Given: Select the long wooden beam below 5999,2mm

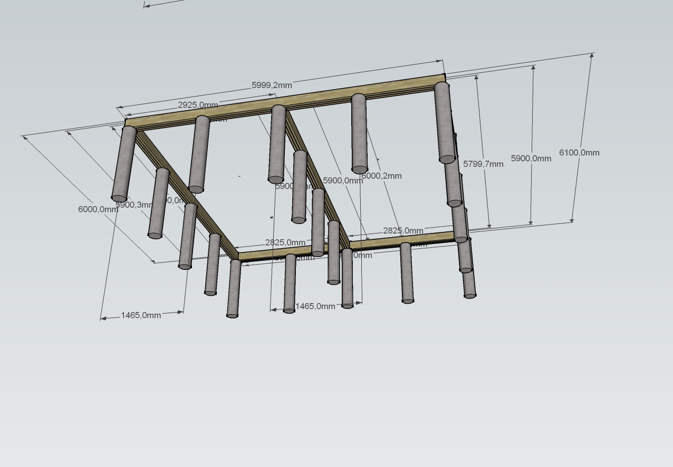Looking at the screenshot, I should click(285, 102).
